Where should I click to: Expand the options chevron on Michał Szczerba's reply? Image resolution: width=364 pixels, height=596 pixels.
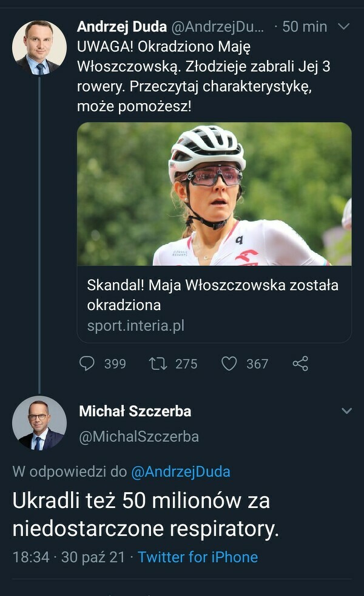(346, 411)
